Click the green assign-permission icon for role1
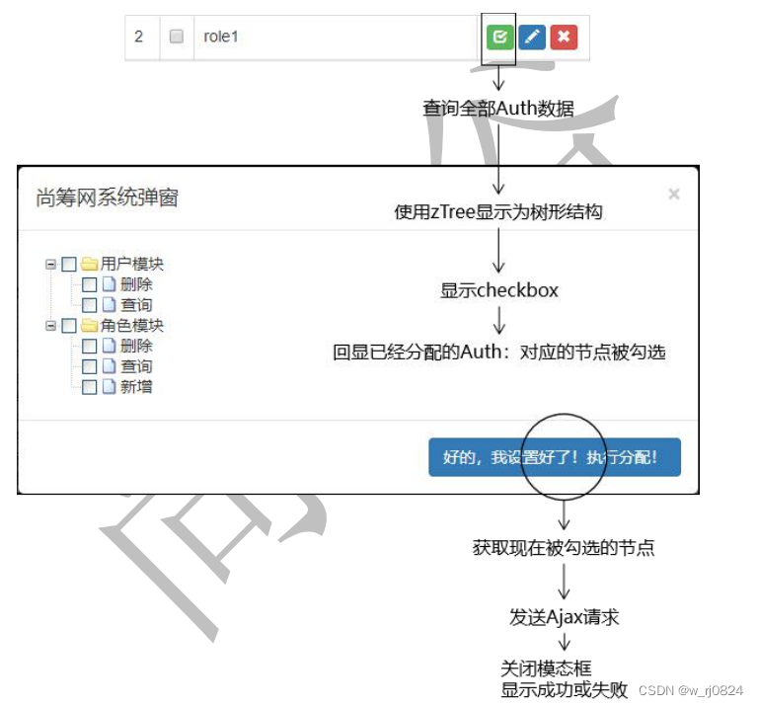This screenshot has height=707, width=758. coord(499,38)
